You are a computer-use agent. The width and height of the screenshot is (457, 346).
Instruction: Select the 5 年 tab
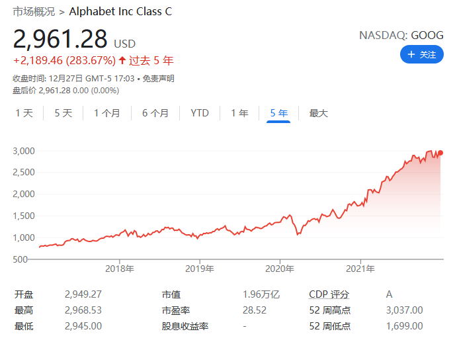coord(278,113)
